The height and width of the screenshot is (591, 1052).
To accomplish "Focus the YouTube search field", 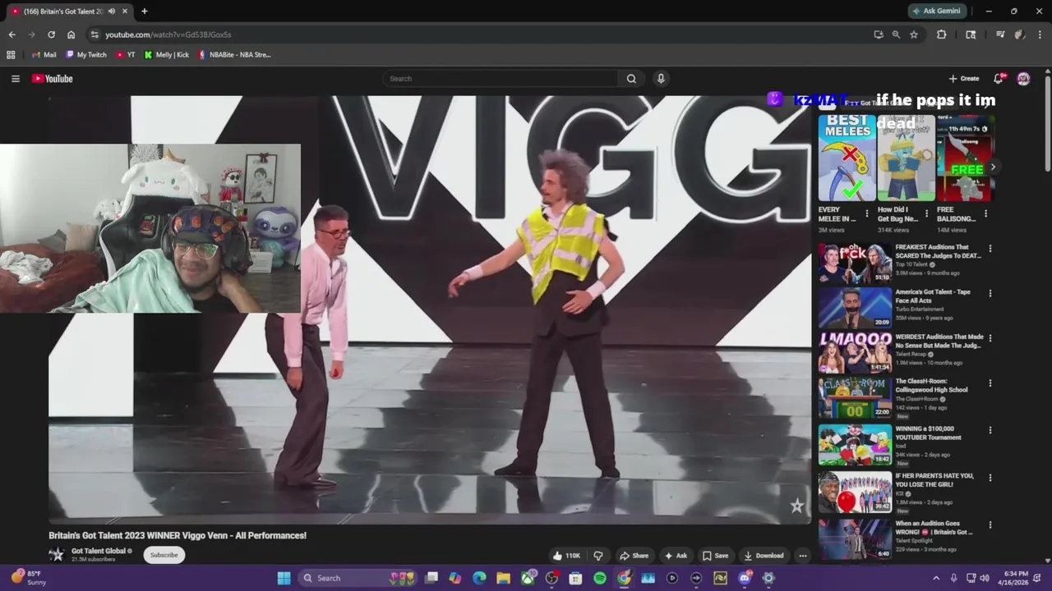I will (500, 79).
